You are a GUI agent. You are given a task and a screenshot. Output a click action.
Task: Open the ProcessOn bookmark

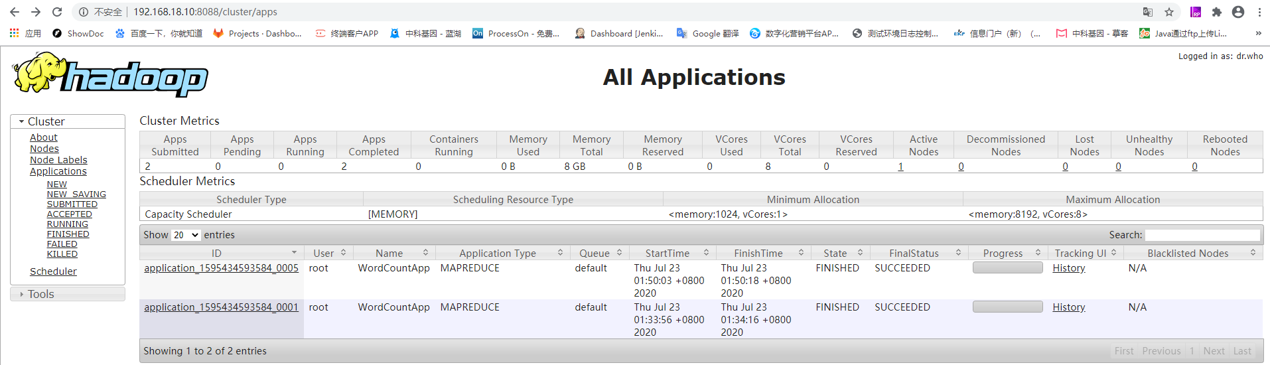(x=516, y=33)
